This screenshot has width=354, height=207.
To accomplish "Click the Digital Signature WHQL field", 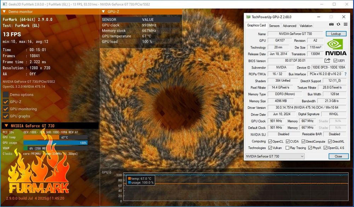I will [x=333, y=114].
